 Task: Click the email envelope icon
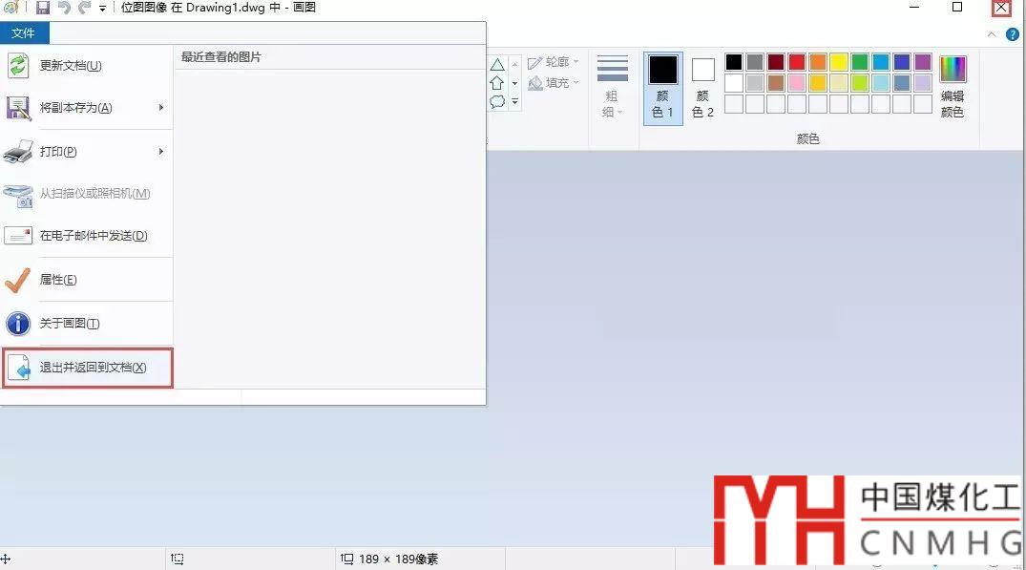[18, 236]
